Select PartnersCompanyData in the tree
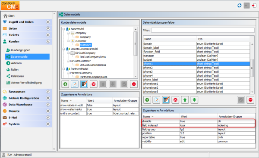This screenshot has height=158, width=259. point(93,77)
